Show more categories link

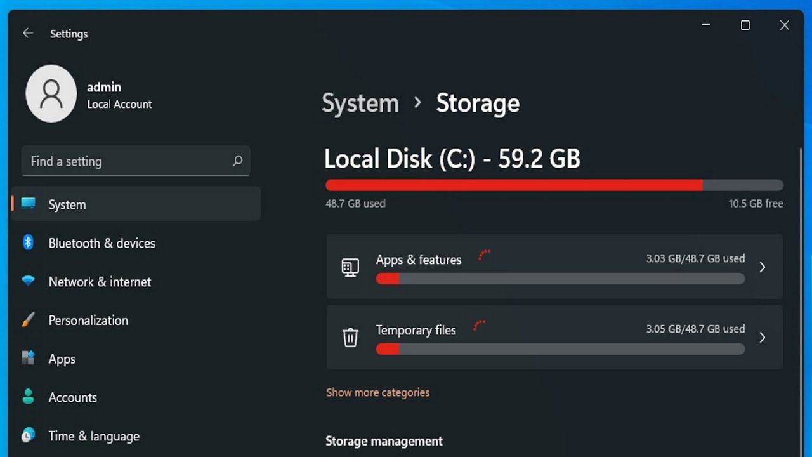point(377,392)
